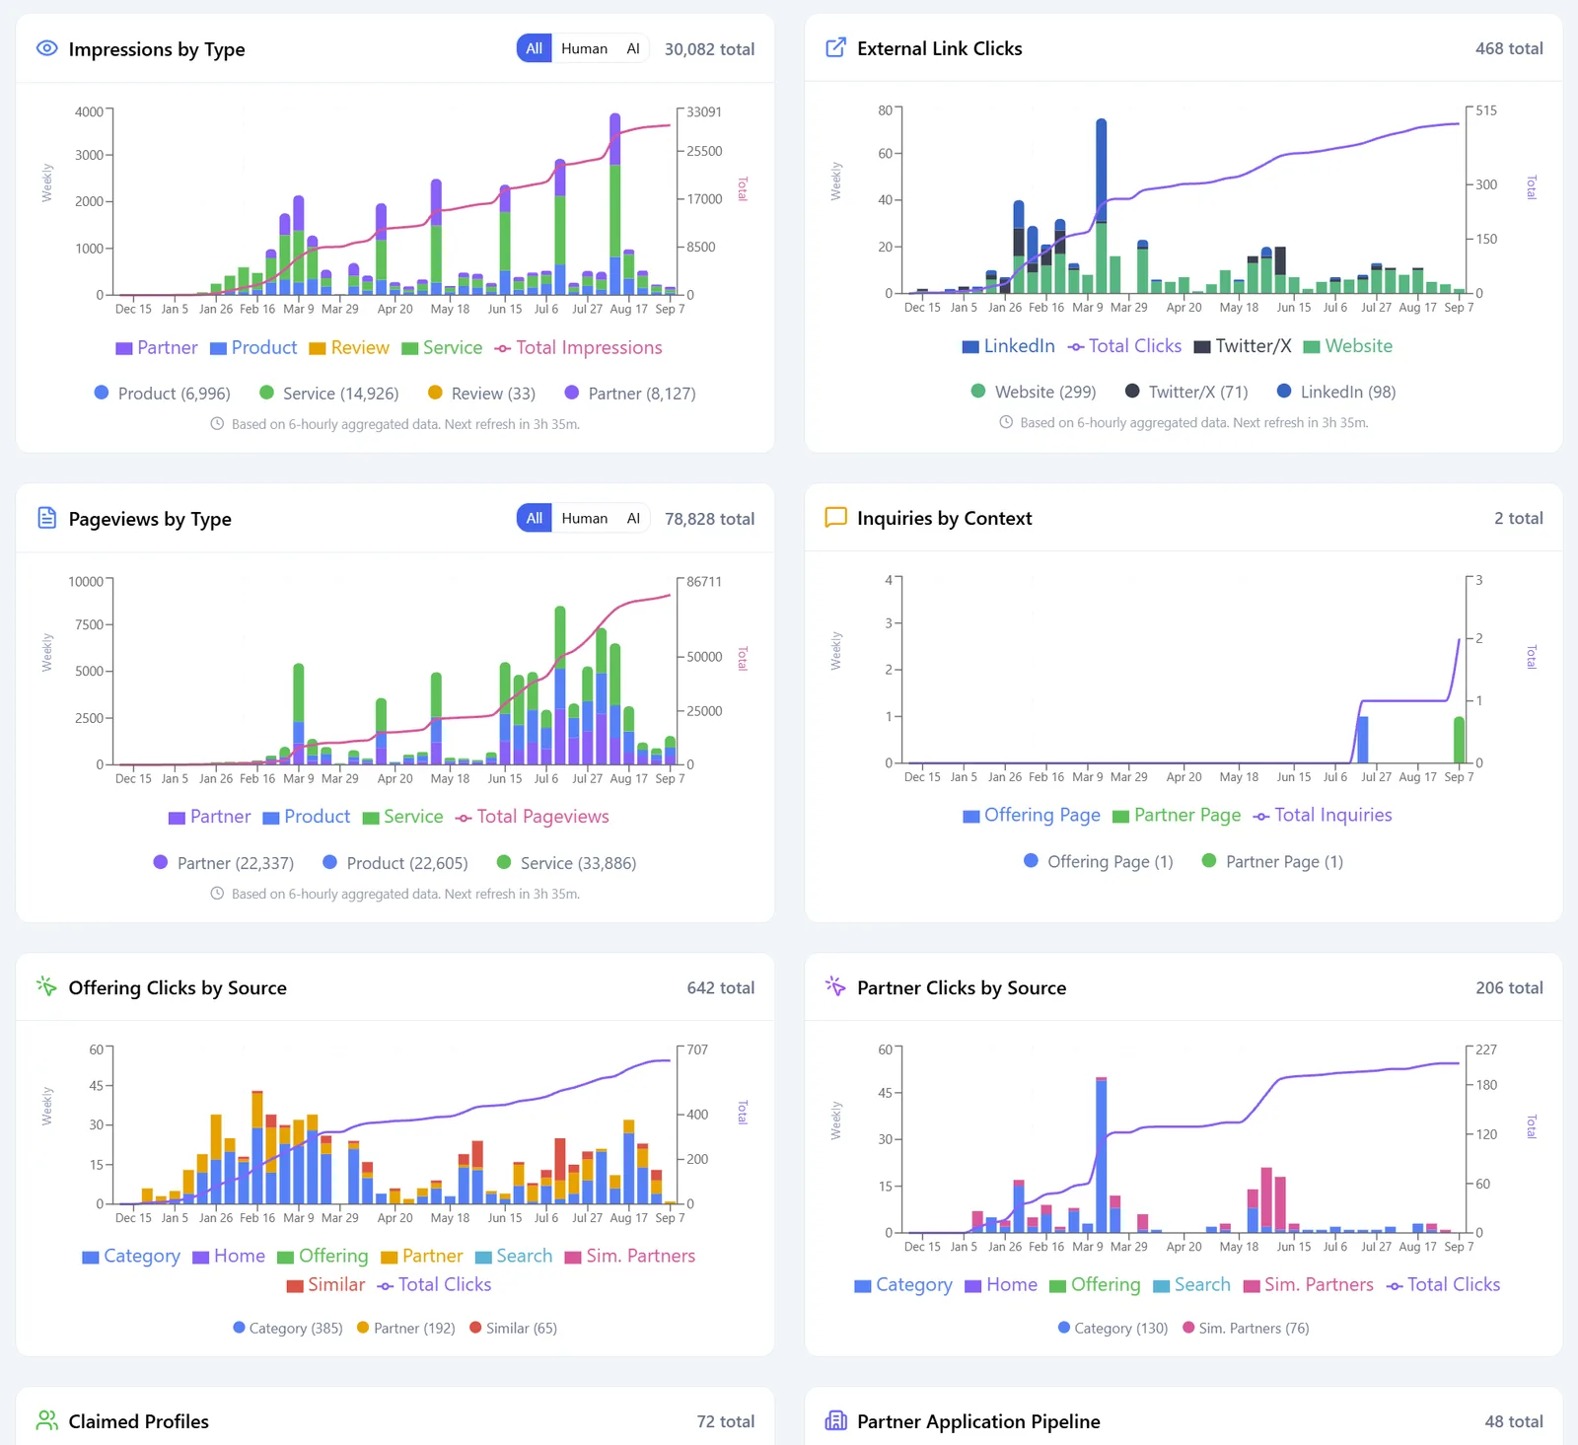Click the 30,082 total impressions value

pos(709,49)
